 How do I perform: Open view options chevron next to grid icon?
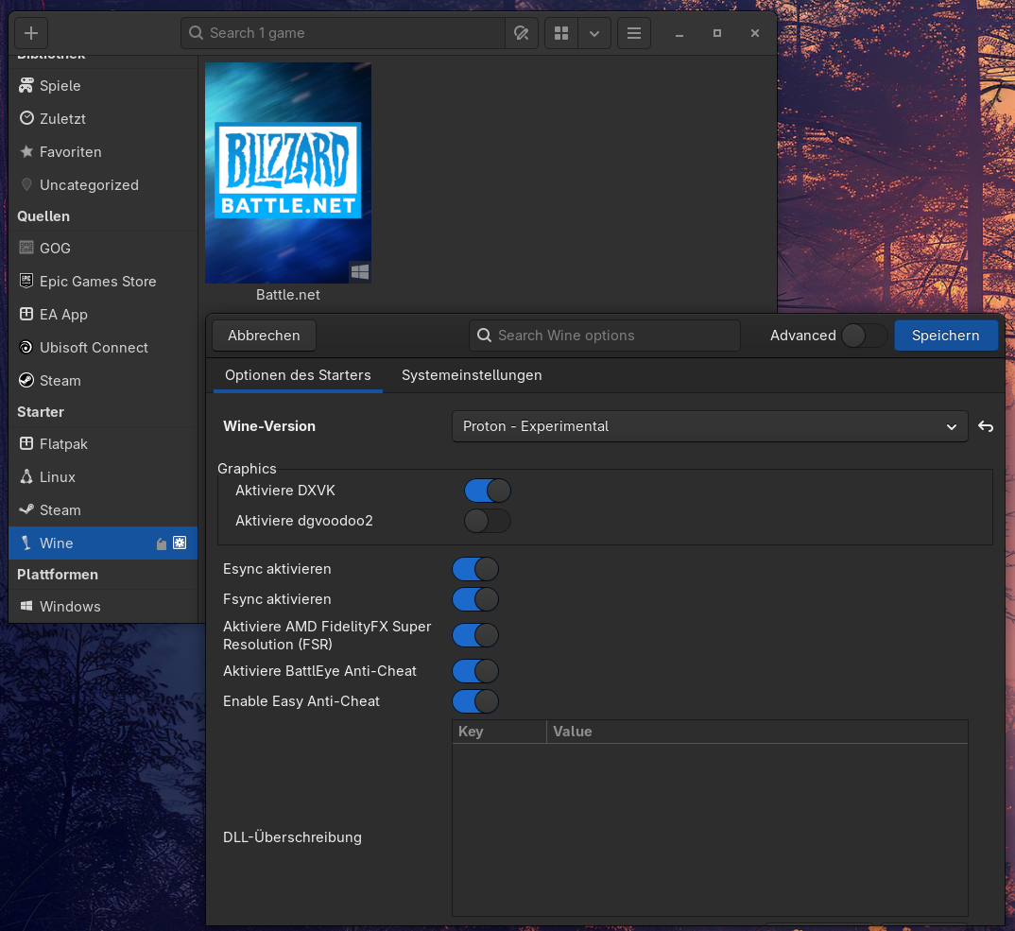(x=594, y=33)
